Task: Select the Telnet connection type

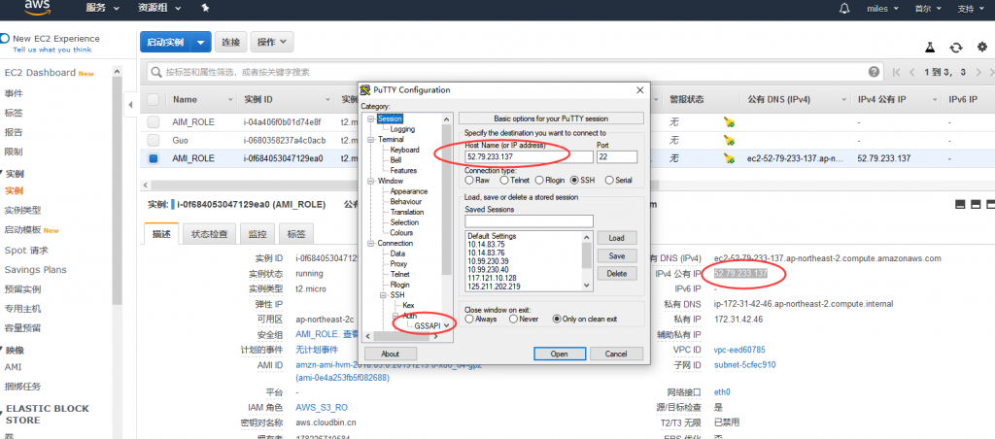Action: pos(504,181)
